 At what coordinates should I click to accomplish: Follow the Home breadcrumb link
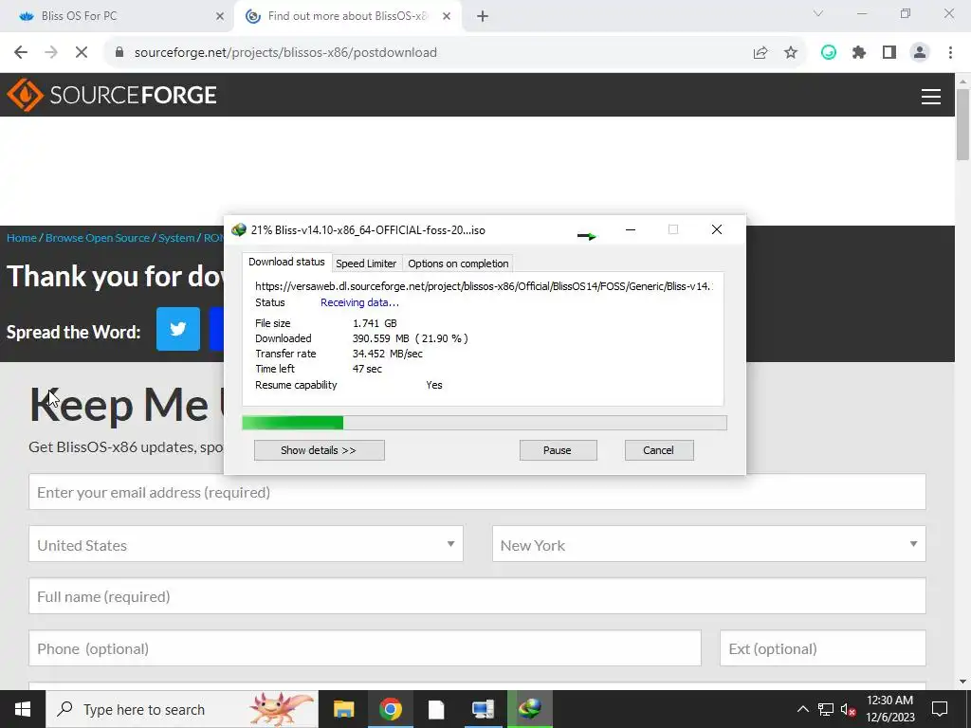[22, 238]
